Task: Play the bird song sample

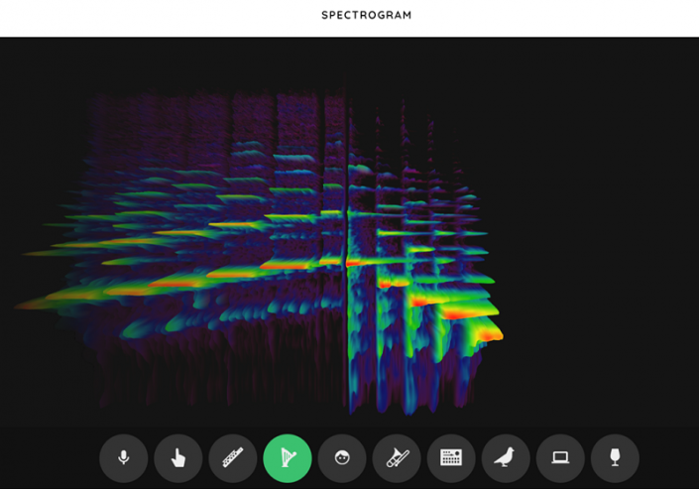Action: point(506,458)
